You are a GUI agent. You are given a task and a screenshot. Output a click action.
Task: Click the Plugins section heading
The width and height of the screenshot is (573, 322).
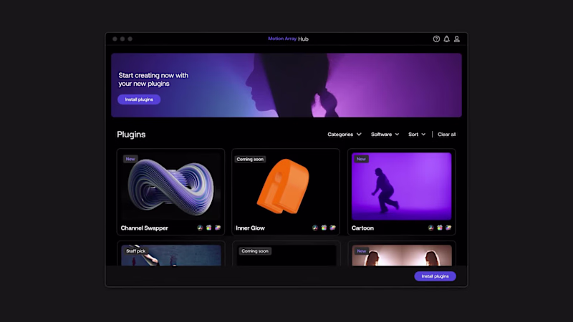pos(131,135)
